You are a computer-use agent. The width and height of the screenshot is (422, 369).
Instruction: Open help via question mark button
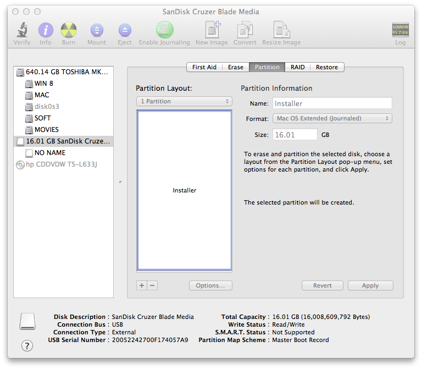[x=27, y=345]
